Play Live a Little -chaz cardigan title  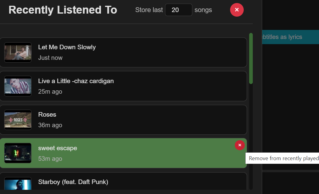coord(76,81)
